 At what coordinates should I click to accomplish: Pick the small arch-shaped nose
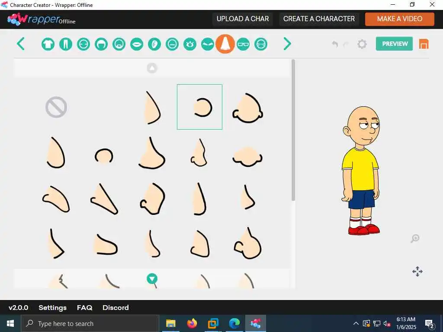(104, 156)
